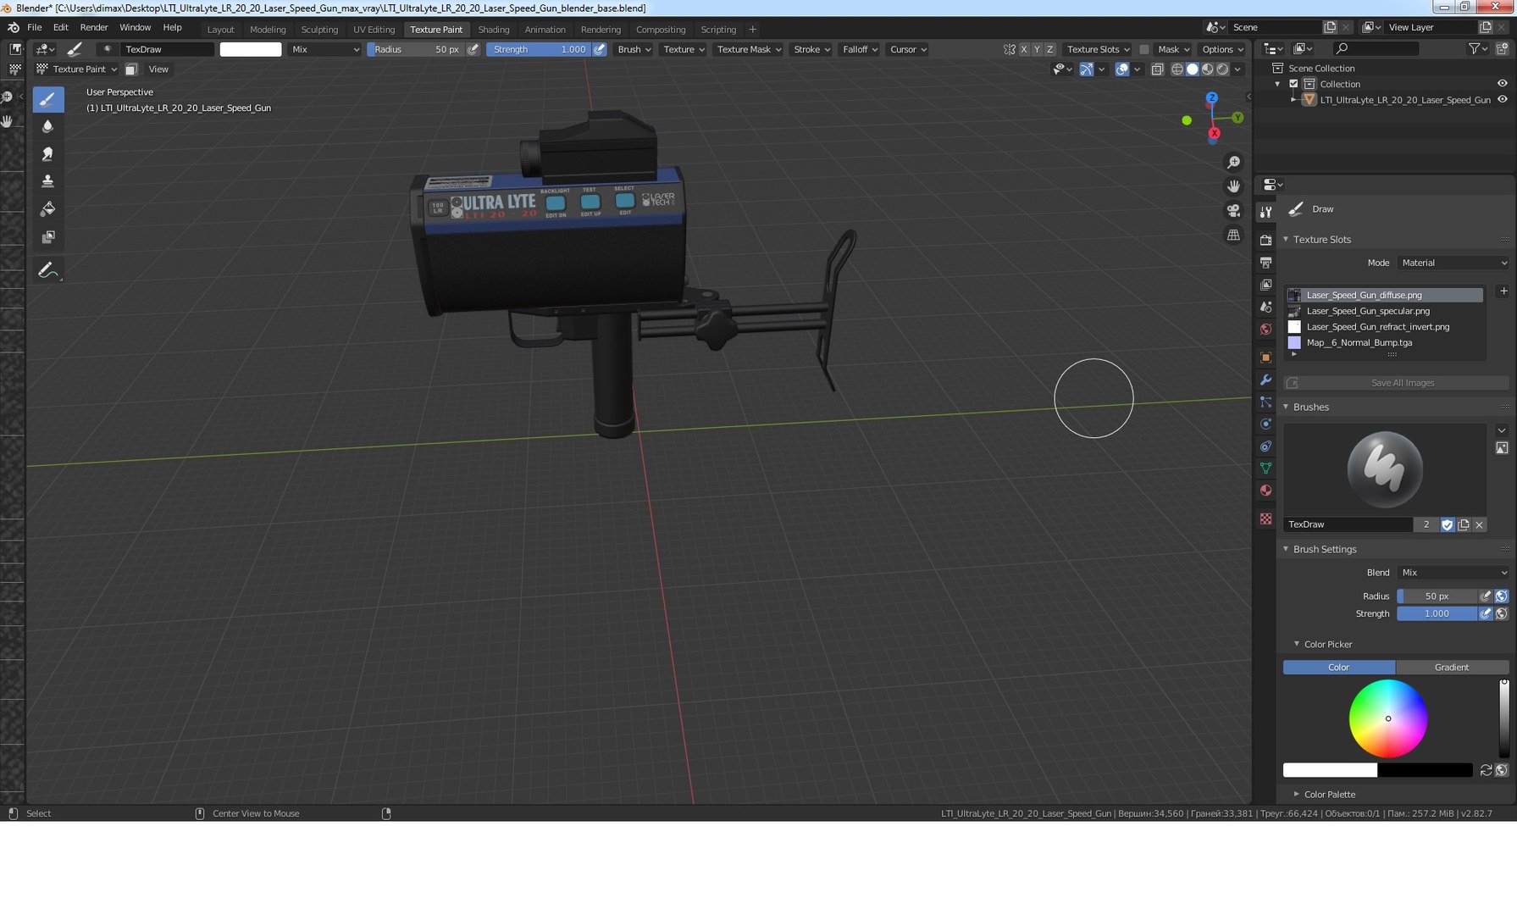The height and width of the screenshot is (915, 1517).
Task: Toggle the Collection checkbox in outliner
Action: coord(1293,84)
